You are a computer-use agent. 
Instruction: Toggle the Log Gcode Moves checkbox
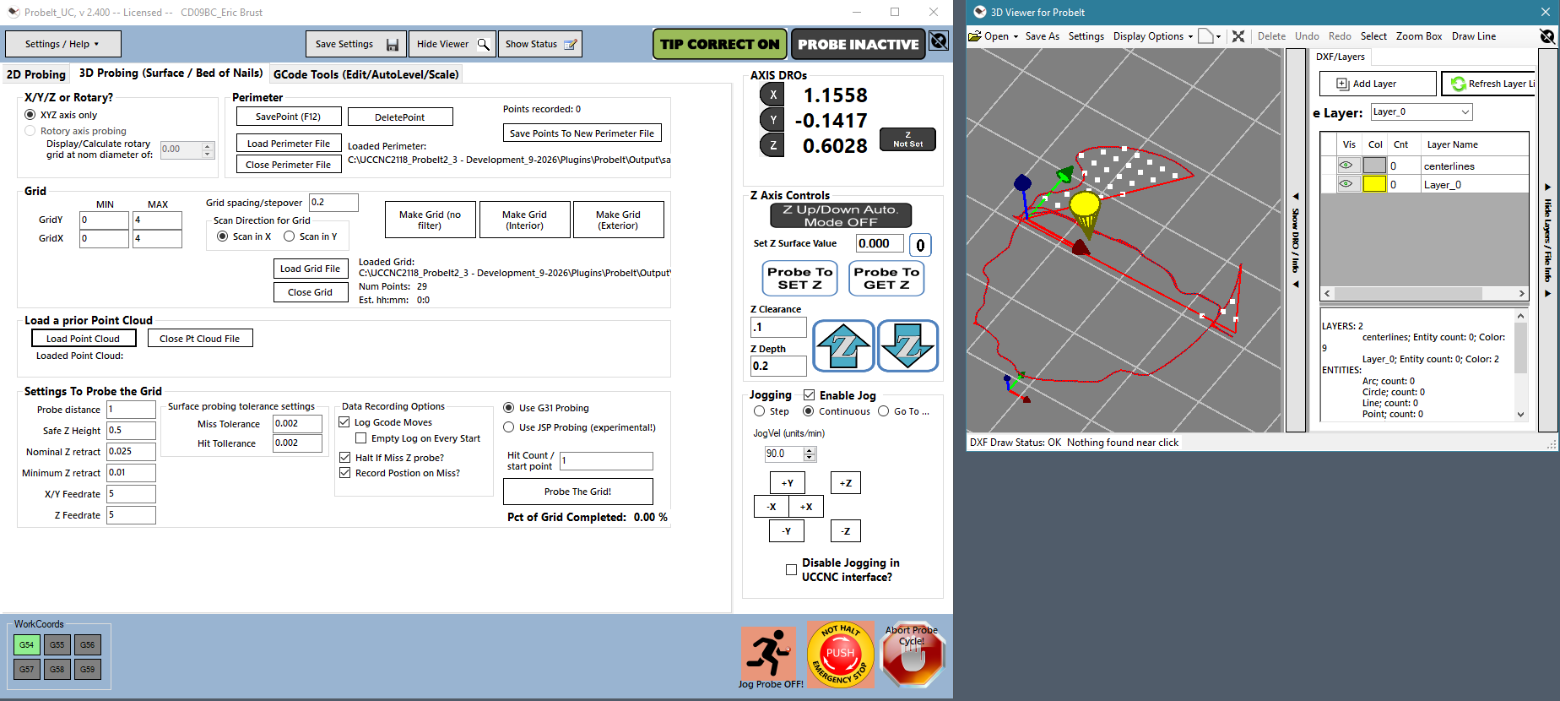pyautogui.click(x=344, y=422)
